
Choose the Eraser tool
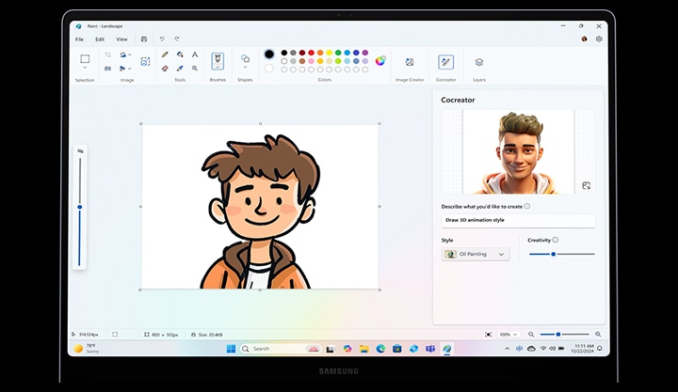coord(165,68)
